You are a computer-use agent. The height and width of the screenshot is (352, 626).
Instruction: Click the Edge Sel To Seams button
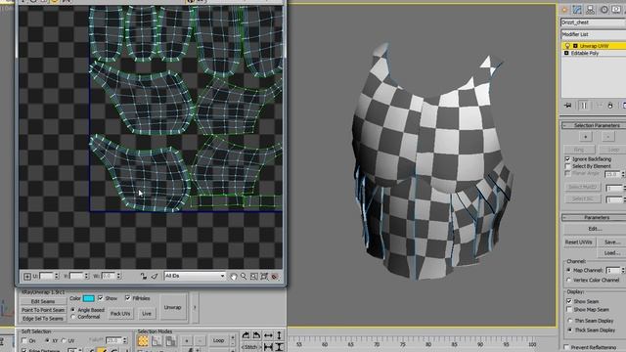pos(43,319)
